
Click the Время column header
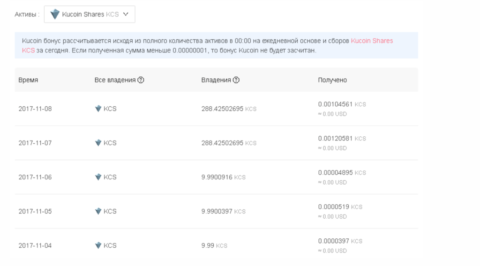coord(28,80)
